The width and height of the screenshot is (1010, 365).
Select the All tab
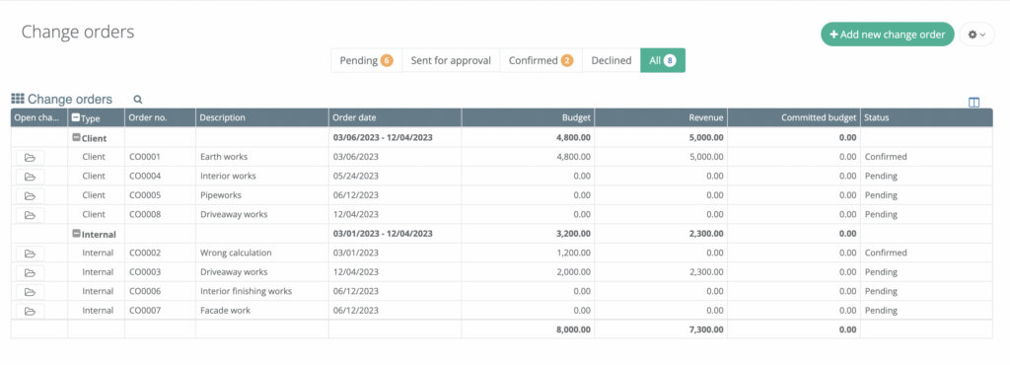(663, 60)
